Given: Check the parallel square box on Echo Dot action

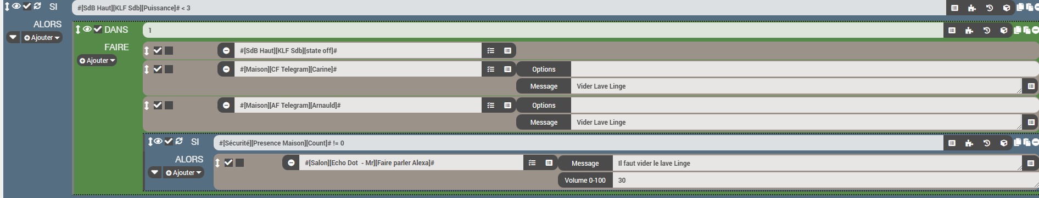Looking at the screenshot, I should (240, 163).
